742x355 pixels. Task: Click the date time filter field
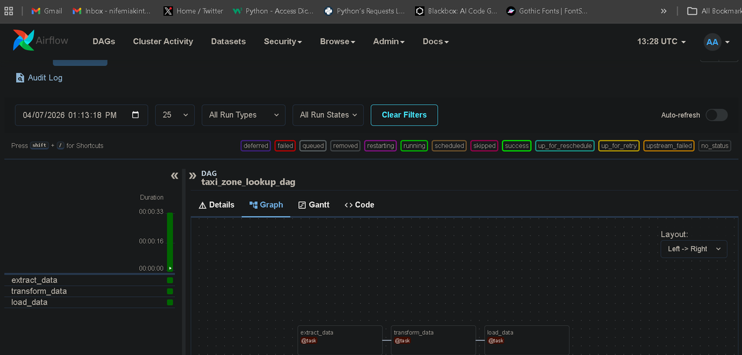81,115
